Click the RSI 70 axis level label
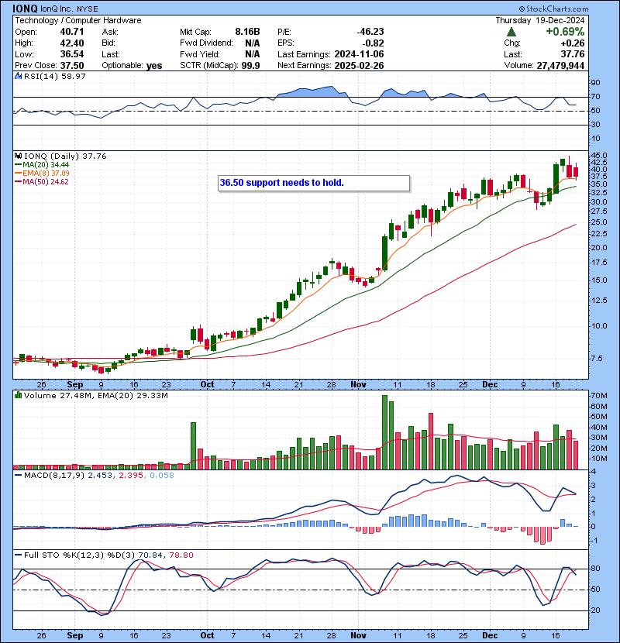Screen dimensions: 620x643 [595, 97]
